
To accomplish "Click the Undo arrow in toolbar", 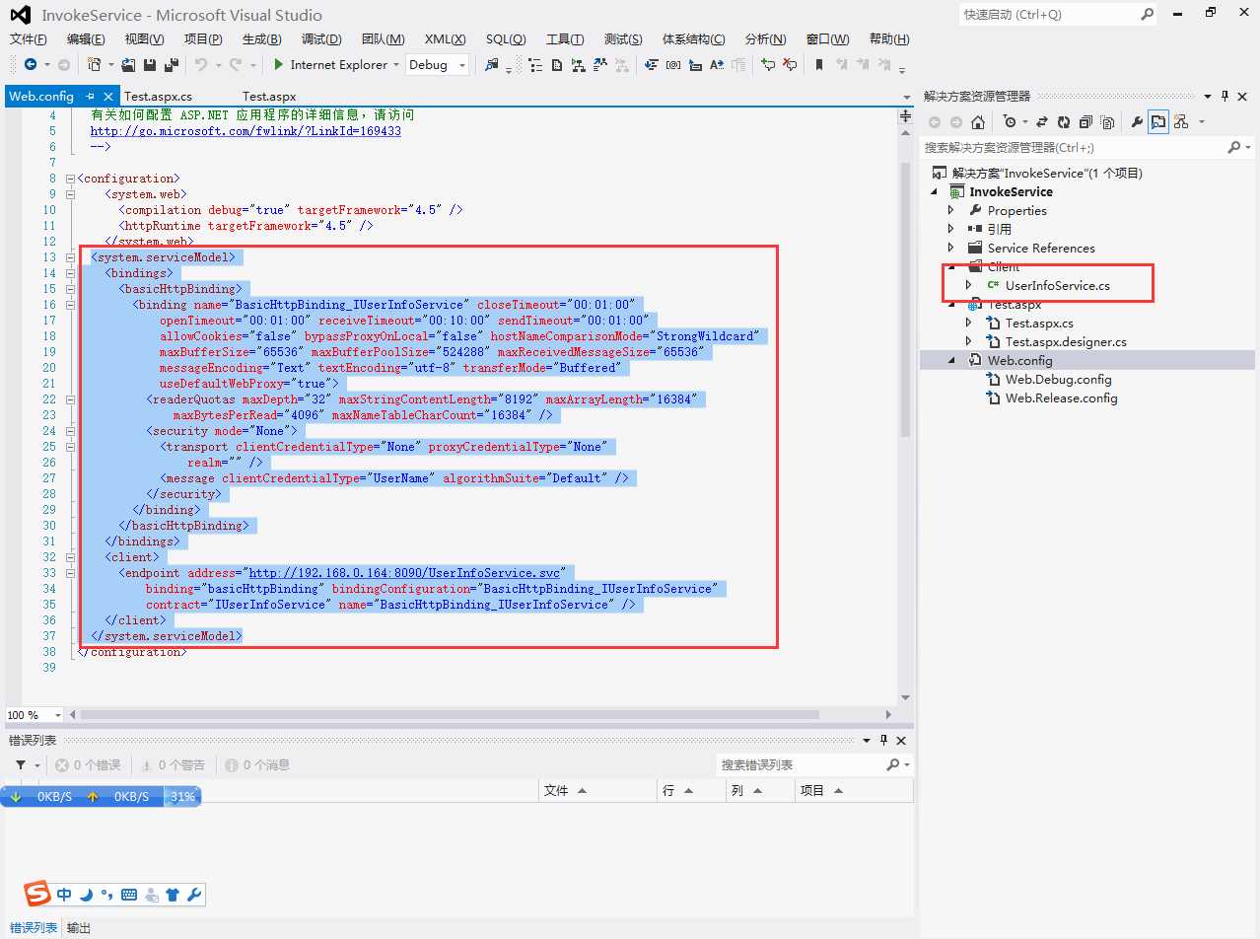I will (201, 65).
